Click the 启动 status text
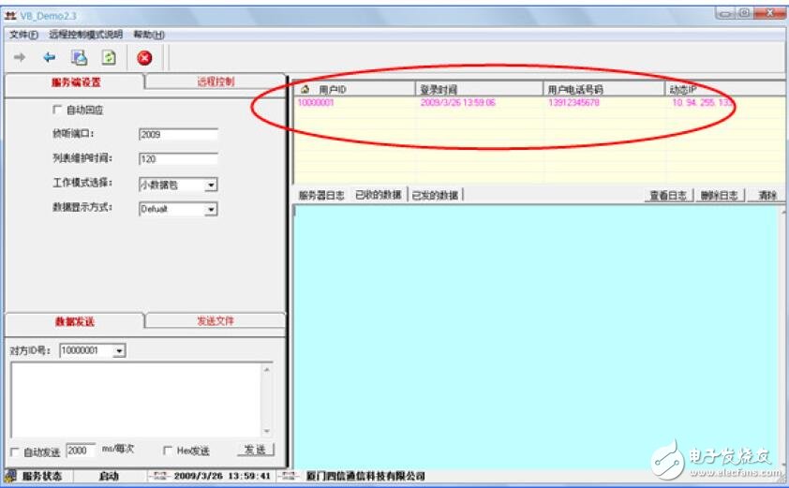The width and height of the screenshot is (789, 488). point(109,476)
